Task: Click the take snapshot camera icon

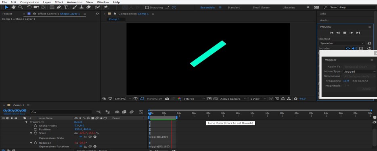Action: (x=167, y=99)
